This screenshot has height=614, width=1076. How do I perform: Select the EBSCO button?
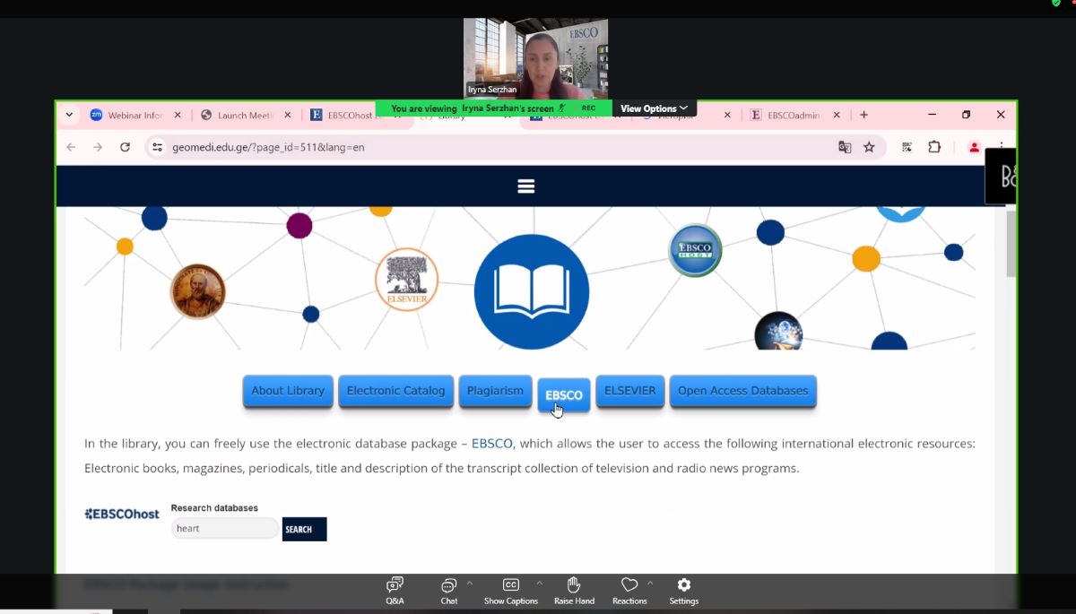pyautogui.click(x=564, y=394)
